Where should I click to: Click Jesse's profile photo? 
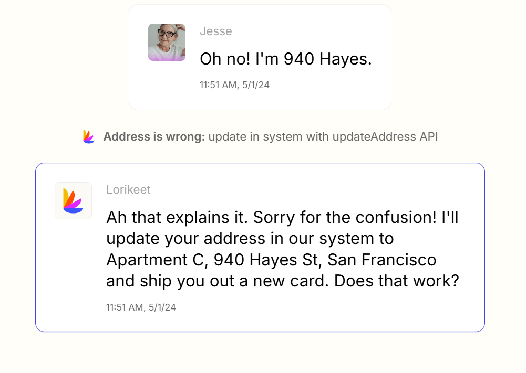pyautogui.click(x=167, y=42)
